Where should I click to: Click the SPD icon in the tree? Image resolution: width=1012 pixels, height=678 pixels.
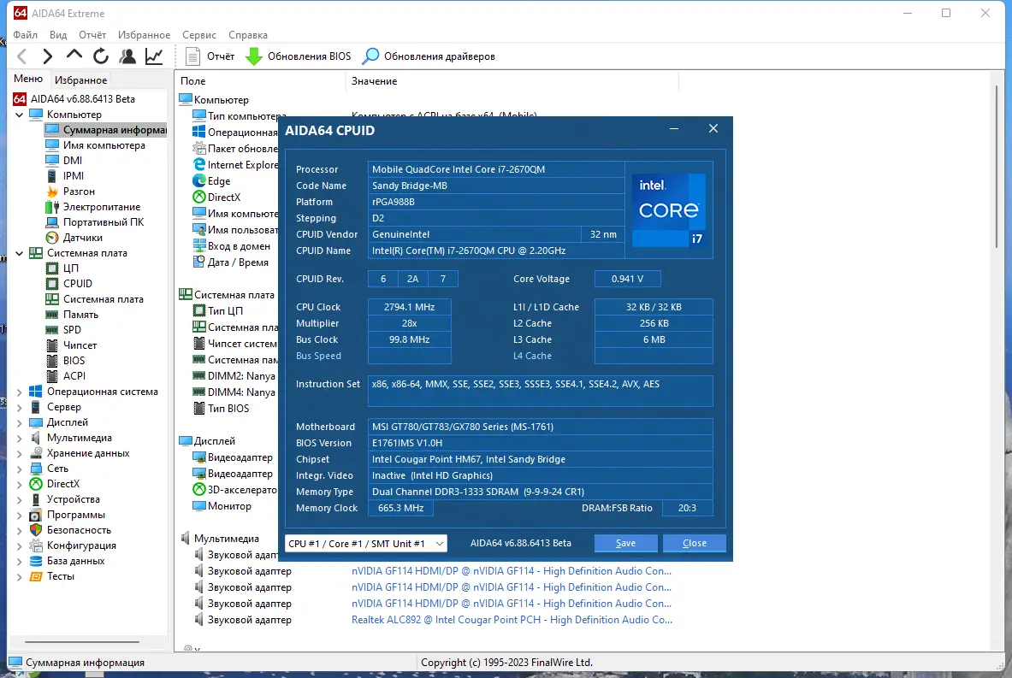[52, 330]
